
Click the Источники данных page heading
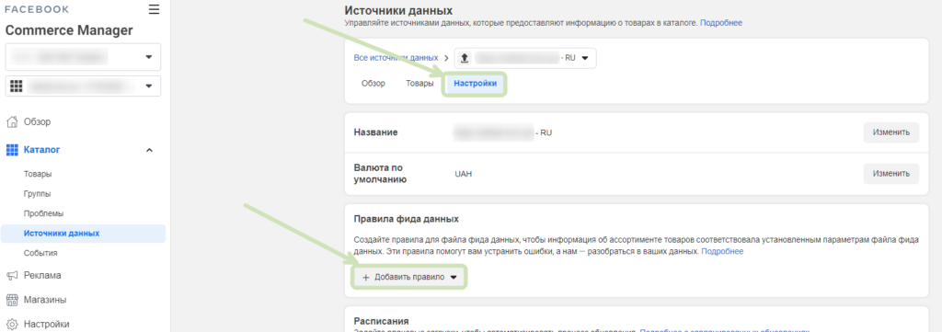click(x=398, y=10)
